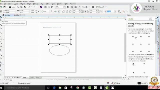Click the fill bucket icon in status bar
Screen dimensions: 160x90
[112, 83]
